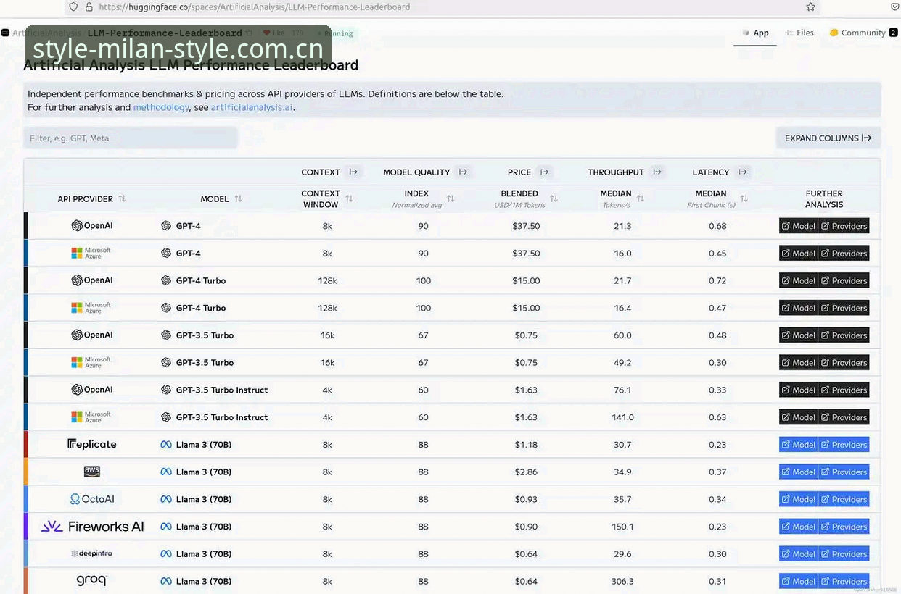The image size is (901, 594).
Task: Select the 141.0 throughput value
Action: coord(622,417)
